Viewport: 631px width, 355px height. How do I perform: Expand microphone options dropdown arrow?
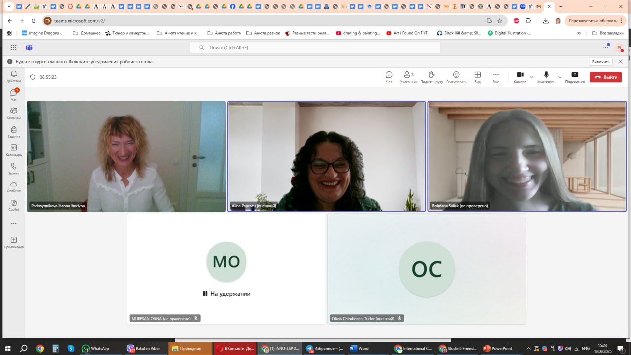coord(560,77)
